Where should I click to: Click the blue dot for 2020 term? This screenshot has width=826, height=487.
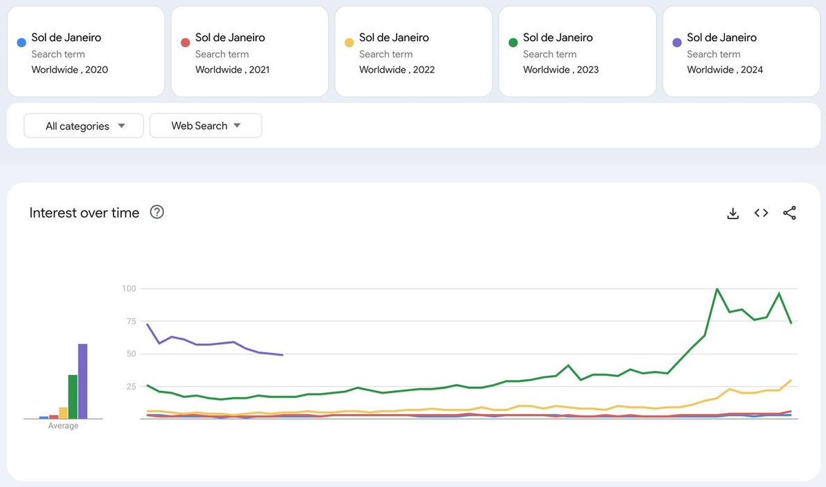point(22,42)
